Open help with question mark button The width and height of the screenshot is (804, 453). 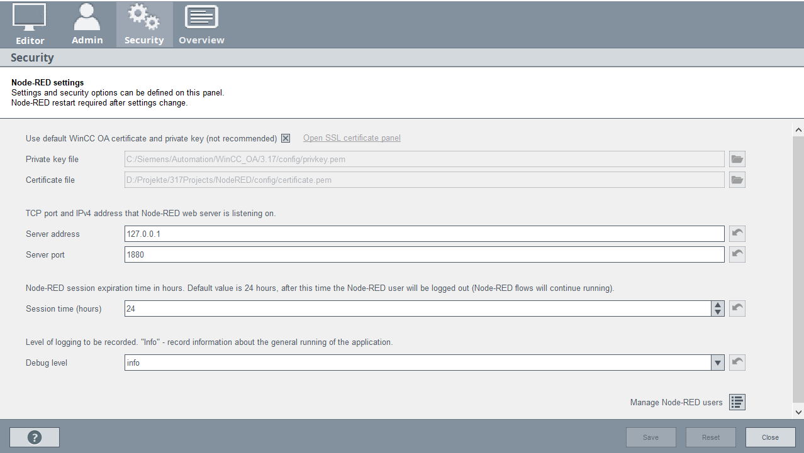pyautogui.click(x=35, y=437)
